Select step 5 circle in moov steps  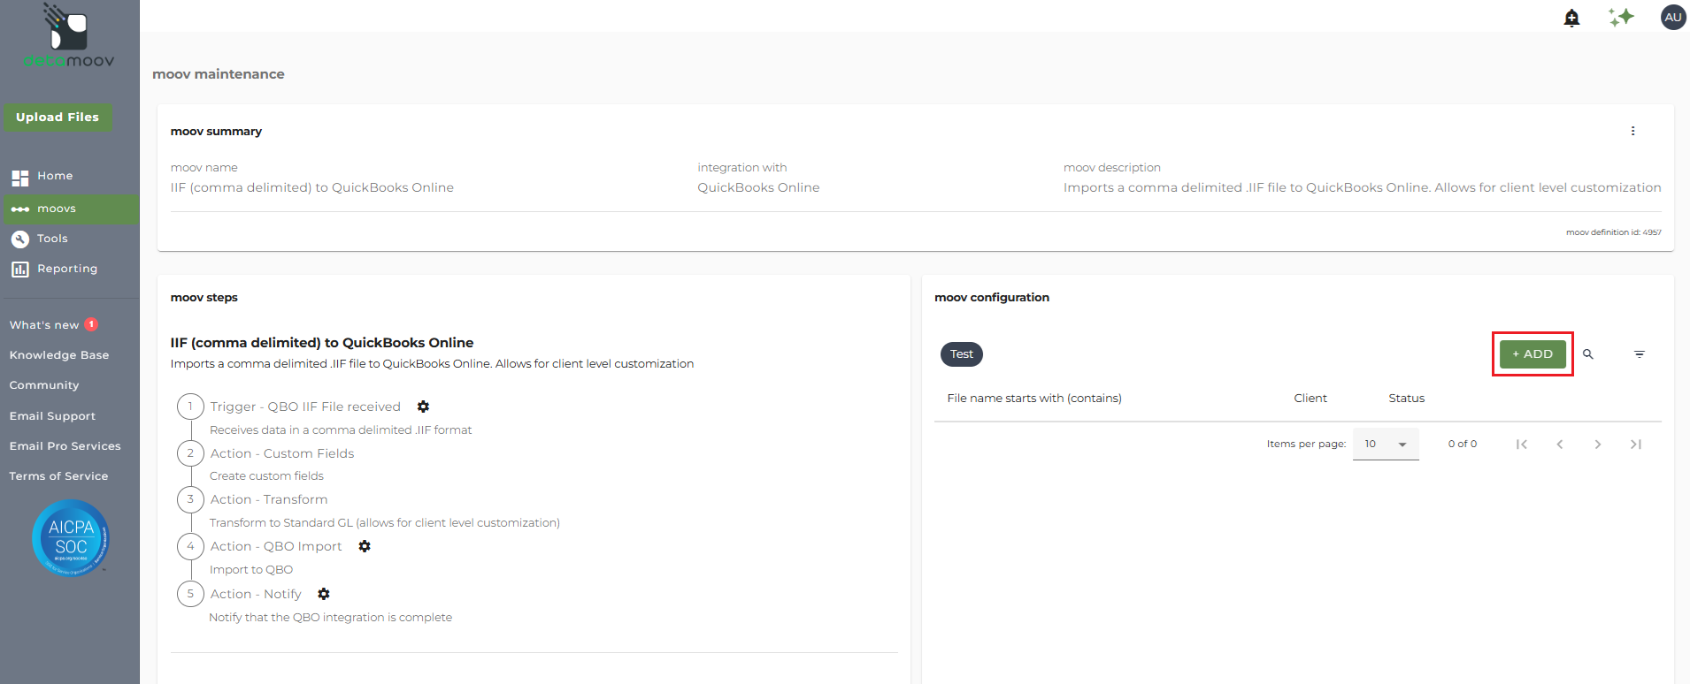click(x=190, y=594)
